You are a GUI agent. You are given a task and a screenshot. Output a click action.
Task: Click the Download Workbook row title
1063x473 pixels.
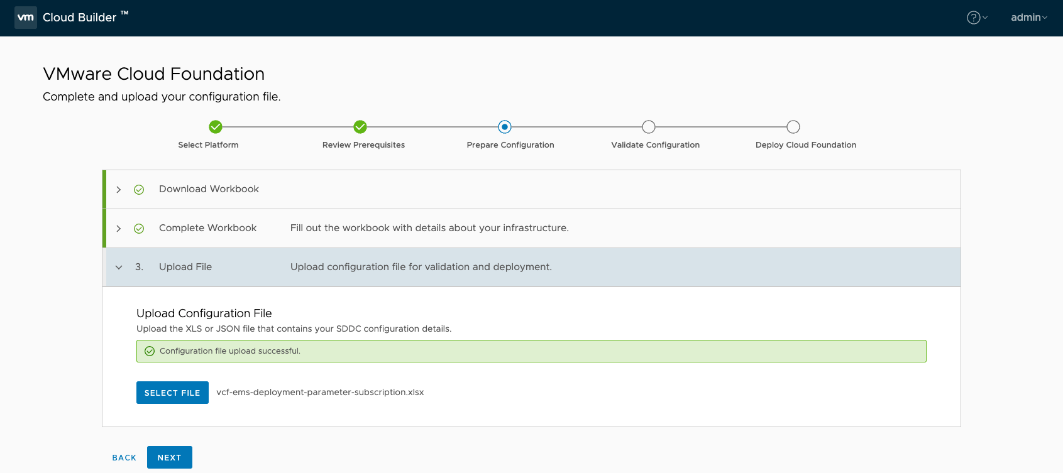[209, 189]
